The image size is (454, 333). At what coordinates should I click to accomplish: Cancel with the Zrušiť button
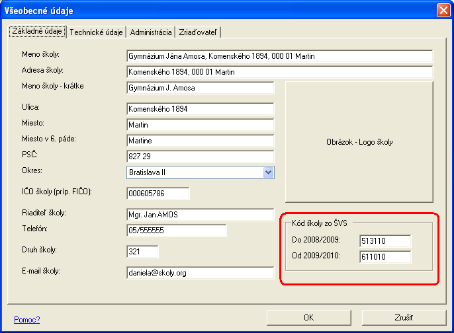point(404,318)
